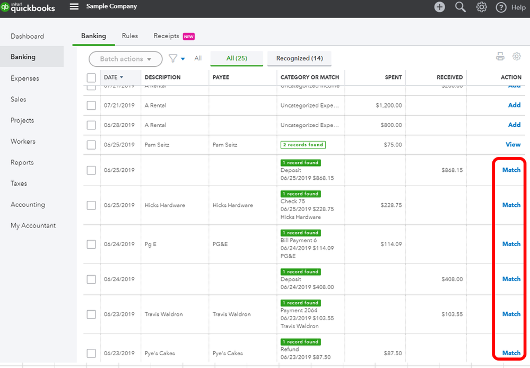Tick the select-all header checkbox
The image size is (530, 368).
pos(91,77)
